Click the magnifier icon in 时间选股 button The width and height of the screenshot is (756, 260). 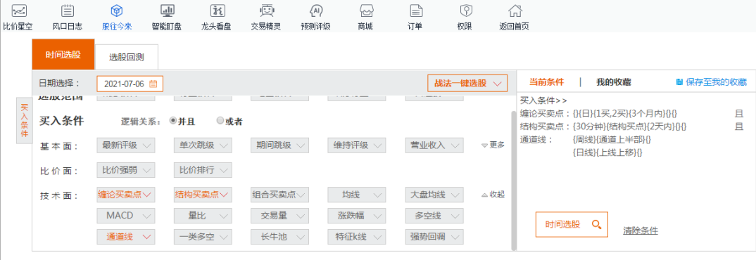click(596, 224)
